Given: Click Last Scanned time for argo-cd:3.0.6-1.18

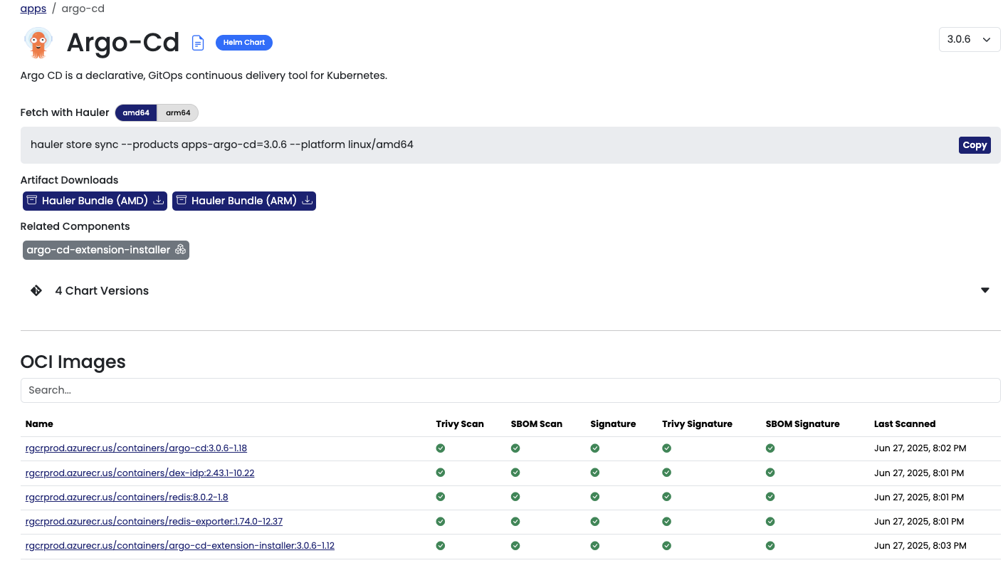Looking at the screenshot, I should point(920,448).
